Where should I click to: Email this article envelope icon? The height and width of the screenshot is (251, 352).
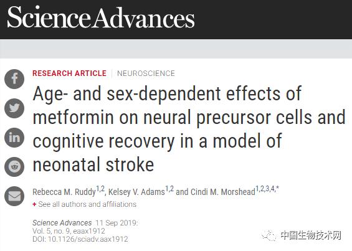(x=14, y=196)
